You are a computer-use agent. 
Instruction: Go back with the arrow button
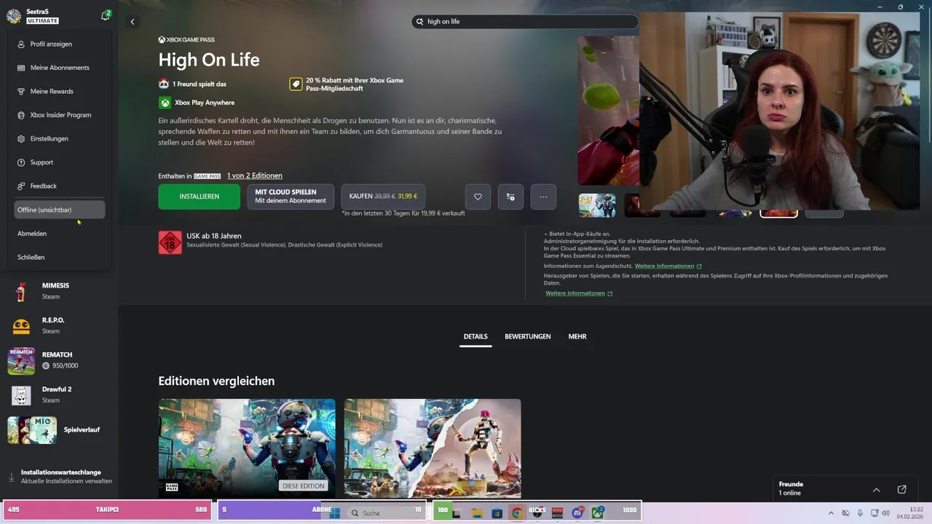(x=133, y=22)
